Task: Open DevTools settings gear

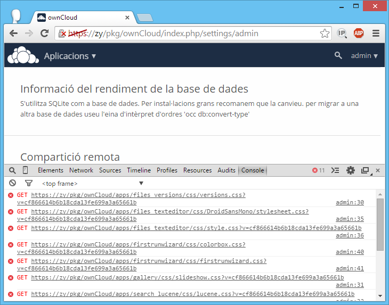Action: (350, 170)
